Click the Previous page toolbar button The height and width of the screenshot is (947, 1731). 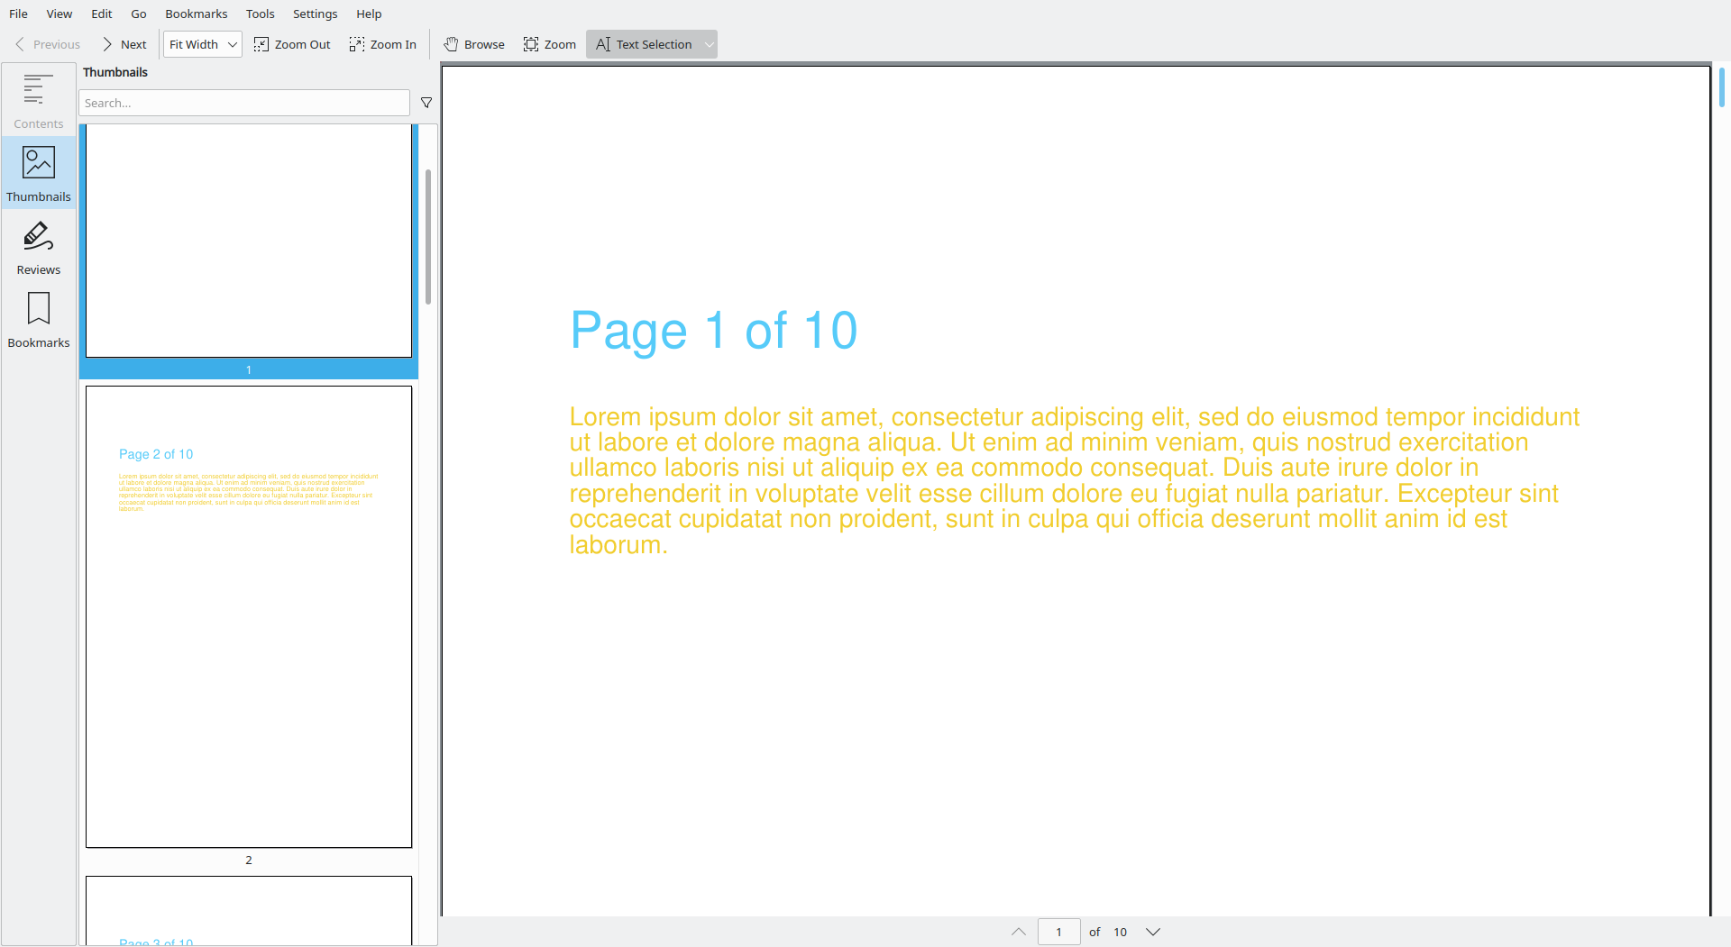click(x=48, y=44)
